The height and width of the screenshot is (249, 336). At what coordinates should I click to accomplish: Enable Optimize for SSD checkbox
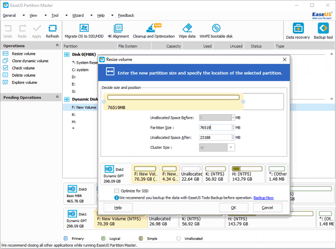click(x=116, y=191)
